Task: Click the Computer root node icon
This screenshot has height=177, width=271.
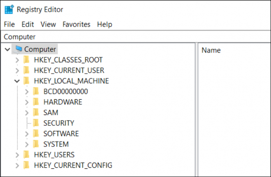Action: click(x=18, y=49)
